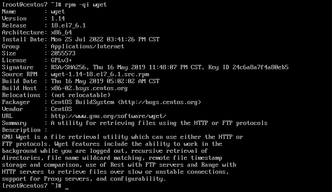Click the version number 1.14
This screenshot has height=192, width=332.
point(58,19)
